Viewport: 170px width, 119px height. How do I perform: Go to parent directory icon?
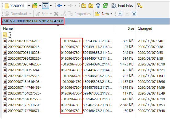point(84,6)
